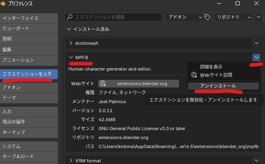
Task: Collapse the MPFB extension panel
Action: click(71, 58)
